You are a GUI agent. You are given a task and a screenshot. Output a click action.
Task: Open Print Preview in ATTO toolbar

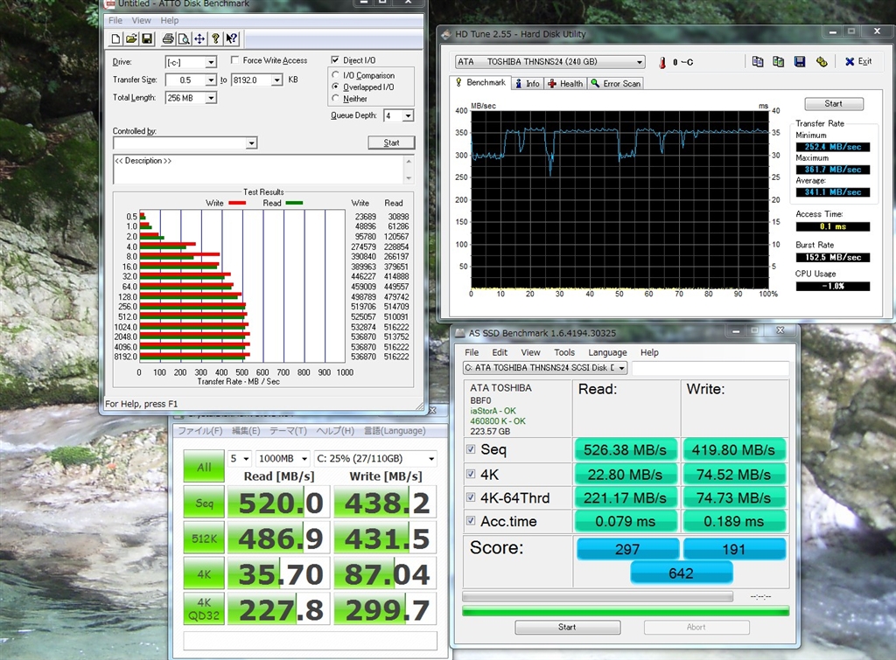[183, 38]
